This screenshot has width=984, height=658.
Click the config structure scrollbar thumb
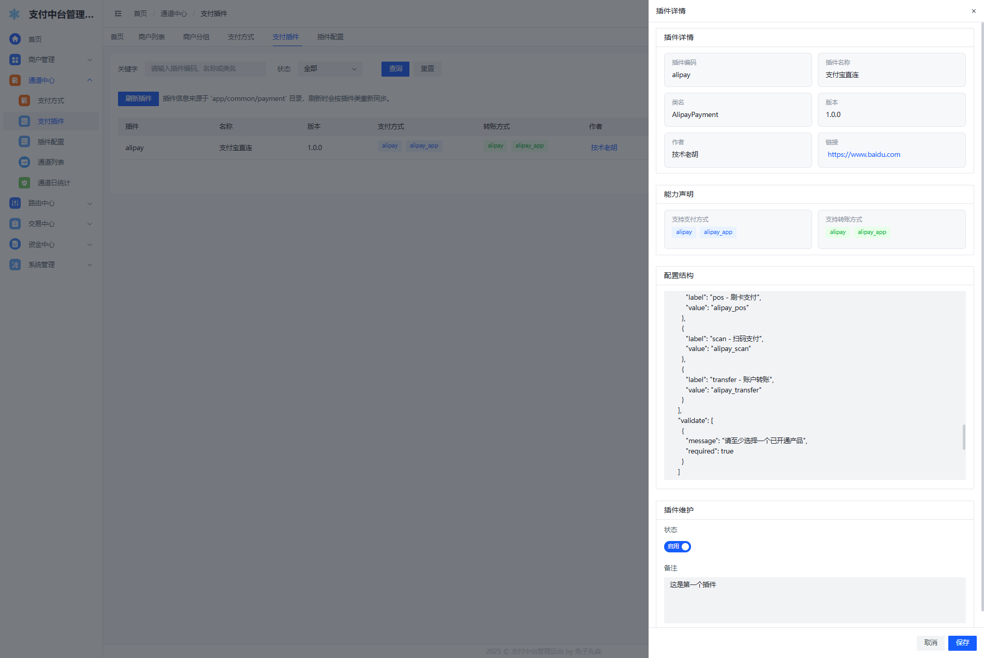[x=963, y=437]
